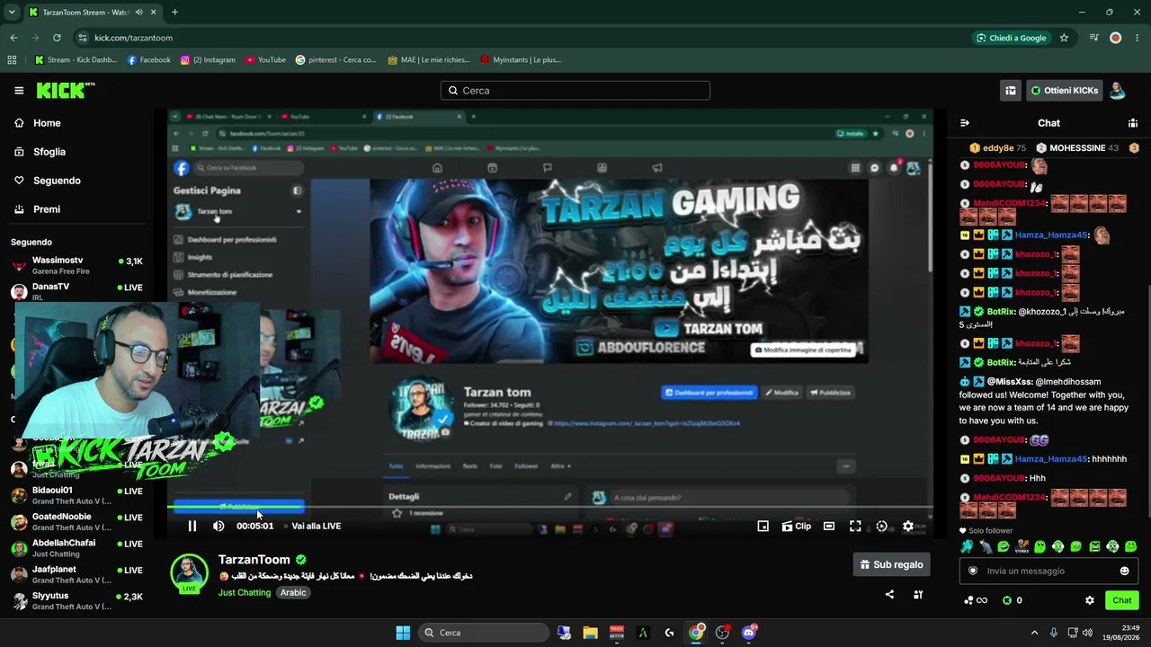Open the DanasTV channel in sidebar
The width and height of the screenshot is (1151, 647).
point(76,291)
